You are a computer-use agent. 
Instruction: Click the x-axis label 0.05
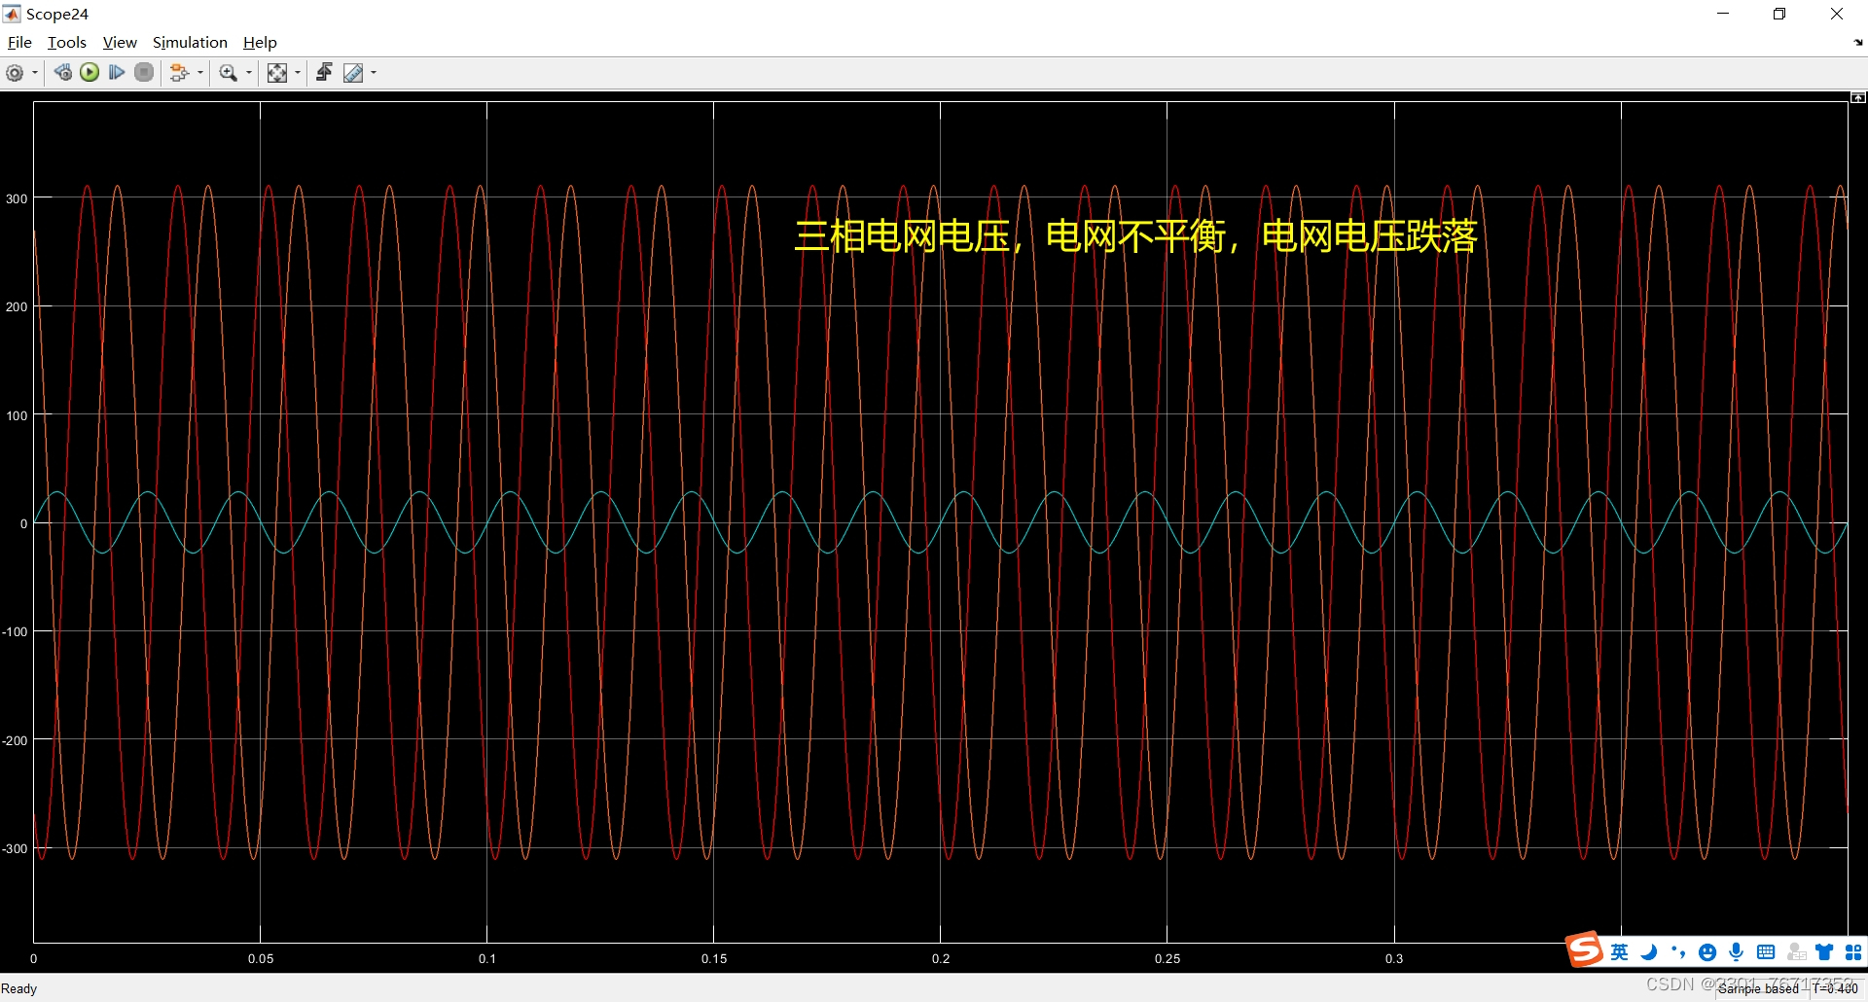[x=261, y=958]
